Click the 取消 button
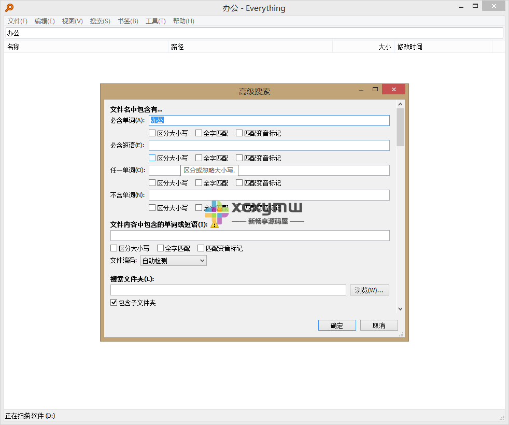This screenshot has height=425, width=509. [379, 325]
